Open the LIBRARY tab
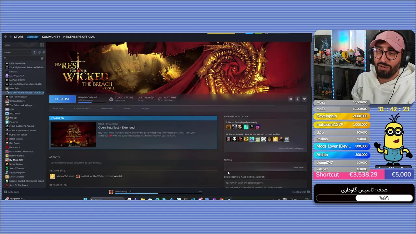This screenshot has width=416, height=234. pyautogui.click(x=32, y=37)
